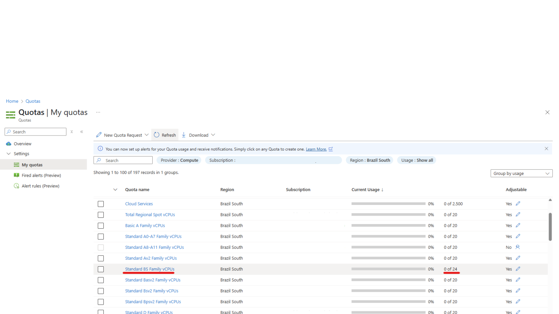Open the ellipsis more options beside title
The height and width of the screenshot is (314, 559).
point(98,112)
